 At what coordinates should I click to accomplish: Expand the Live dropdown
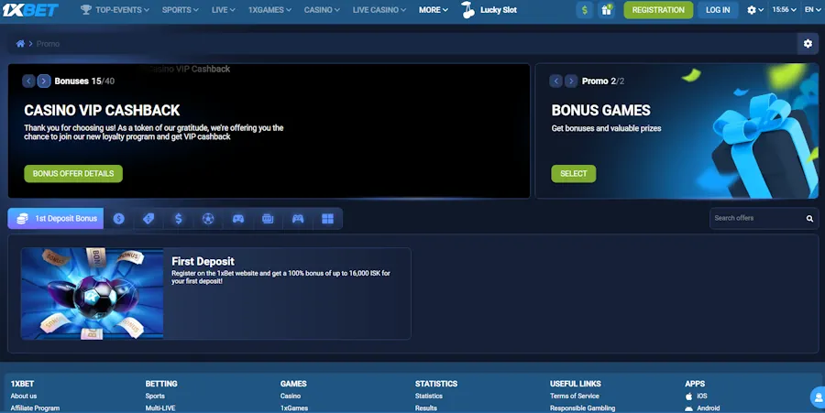coord(223,10)
